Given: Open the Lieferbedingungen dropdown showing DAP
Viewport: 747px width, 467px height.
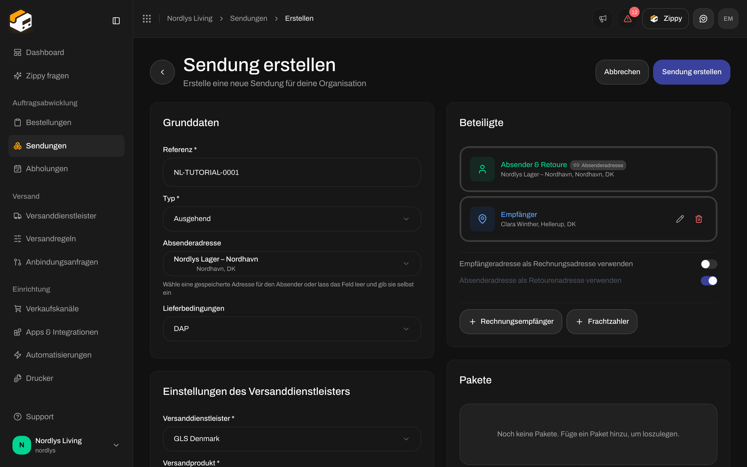Looking at the screenshot, I should (x=292, y=329).
